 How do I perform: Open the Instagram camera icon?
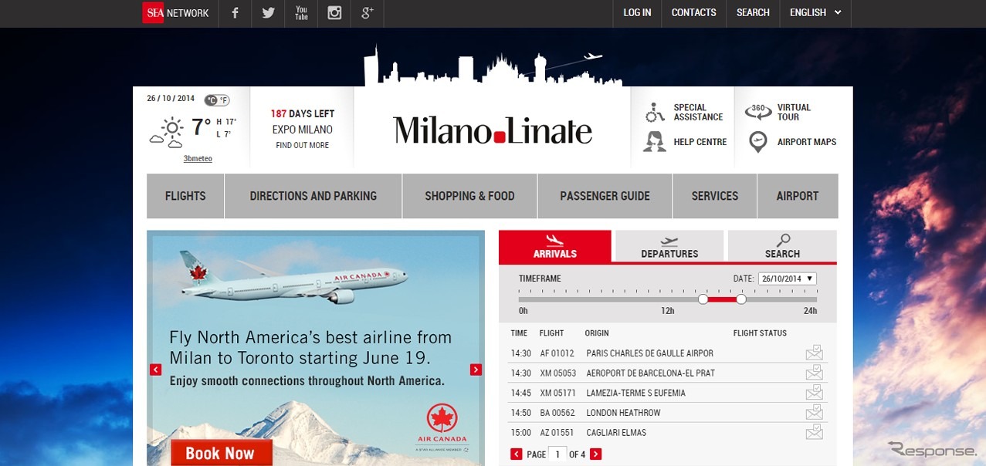point(334,13)
